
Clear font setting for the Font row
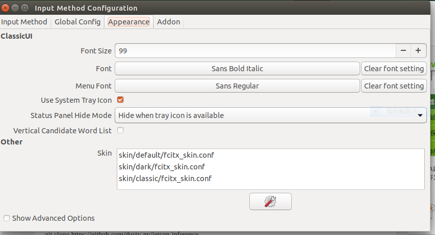click(394, 68)
